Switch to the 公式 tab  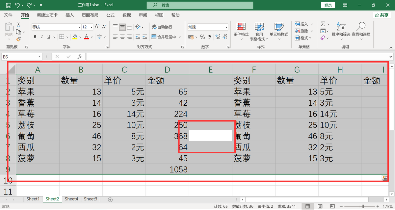coord(111,15)
